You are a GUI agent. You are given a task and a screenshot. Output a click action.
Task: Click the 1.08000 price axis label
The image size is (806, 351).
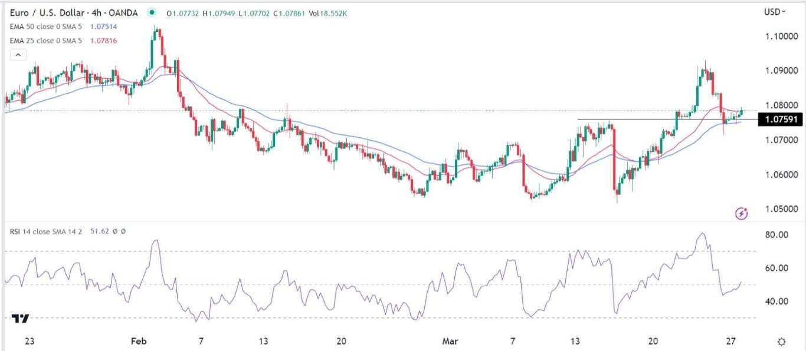tap(781, 105)
